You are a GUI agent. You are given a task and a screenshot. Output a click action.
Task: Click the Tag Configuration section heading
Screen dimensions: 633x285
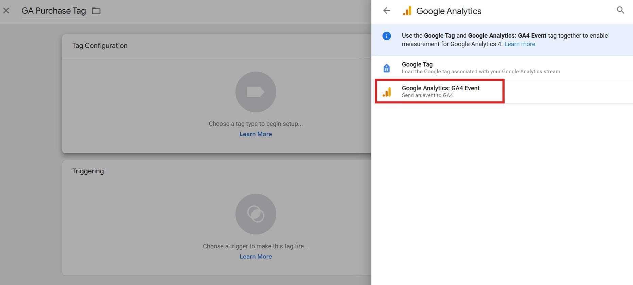click(x=100, y=45)
